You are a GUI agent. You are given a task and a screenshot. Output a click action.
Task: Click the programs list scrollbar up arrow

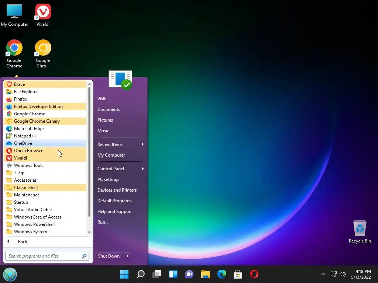[x=89, y=84]
